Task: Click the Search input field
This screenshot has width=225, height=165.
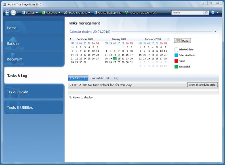Action: [x=187, y=13]
